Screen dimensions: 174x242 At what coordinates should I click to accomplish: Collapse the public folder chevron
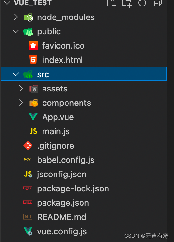16,31
